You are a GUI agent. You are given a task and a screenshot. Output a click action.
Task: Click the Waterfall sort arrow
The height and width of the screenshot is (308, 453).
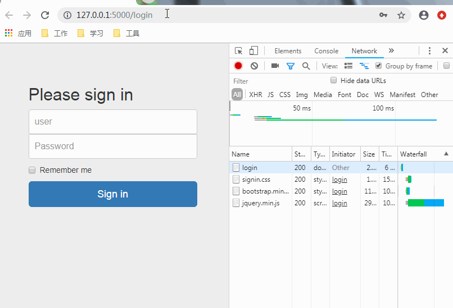tap(446, 153)
